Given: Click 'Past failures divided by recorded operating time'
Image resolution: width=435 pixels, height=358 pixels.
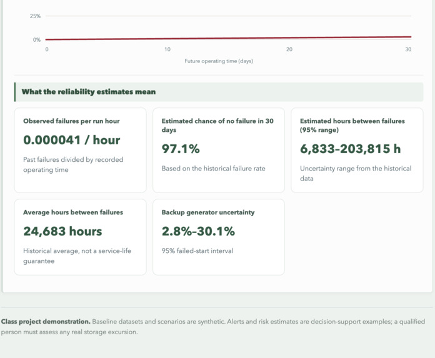Looking at the screenshot, I should 73,165.
